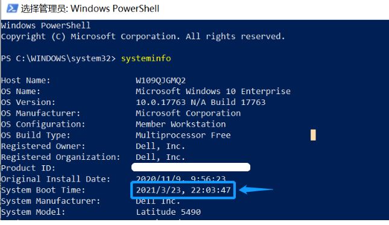This screenshot has width=389, height=225.
Task: Click the Multiprocessor Free build type value
Action: pyautogui.click(x=183, y=135)
